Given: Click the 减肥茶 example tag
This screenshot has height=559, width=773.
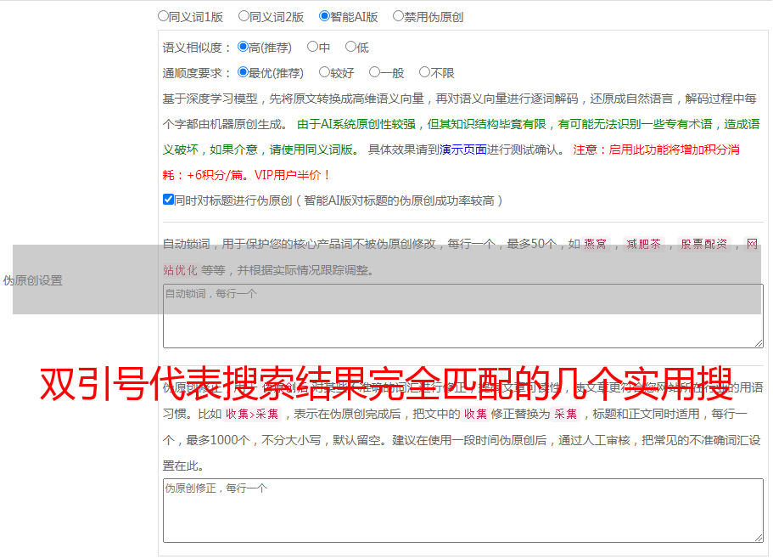Looking at the screenshot, I should [643, 244].
